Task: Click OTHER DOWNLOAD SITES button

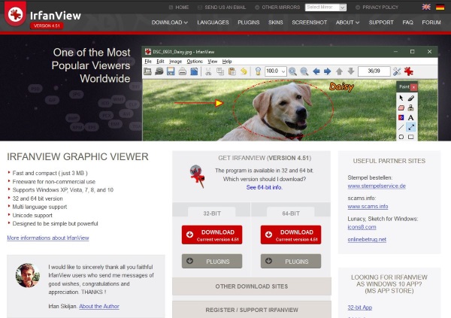Action: (252, 286)
